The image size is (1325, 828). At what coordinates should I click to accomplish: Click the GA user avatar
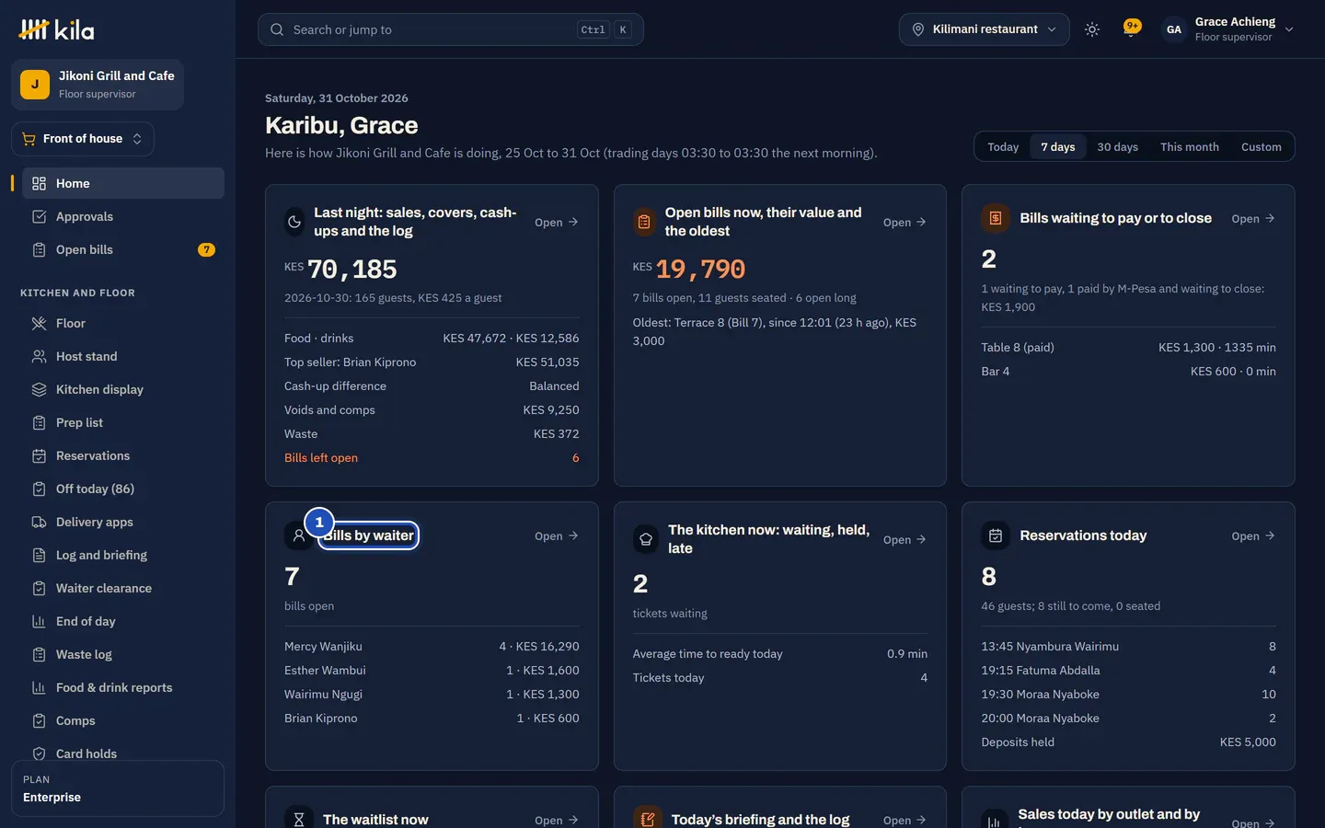point(1173,29)
